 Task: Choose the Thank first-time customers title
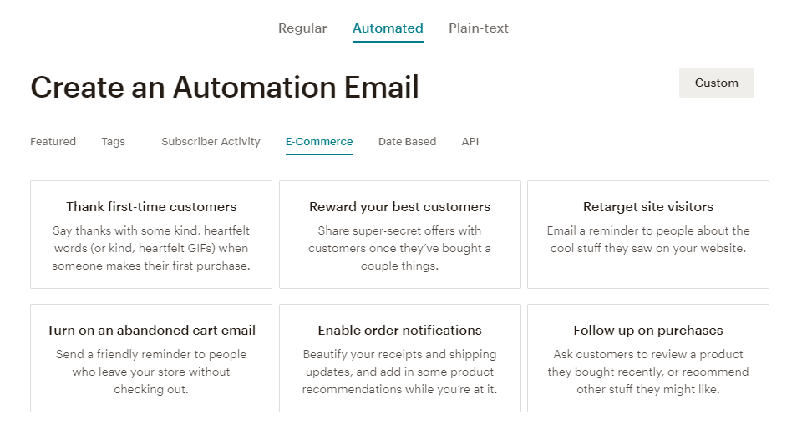click(151, 207)
